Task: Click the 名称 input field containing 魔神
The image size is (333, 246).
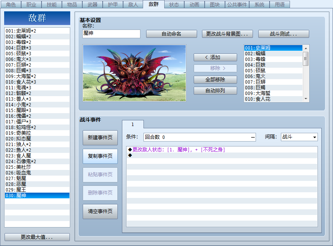Action: [111, 34]
